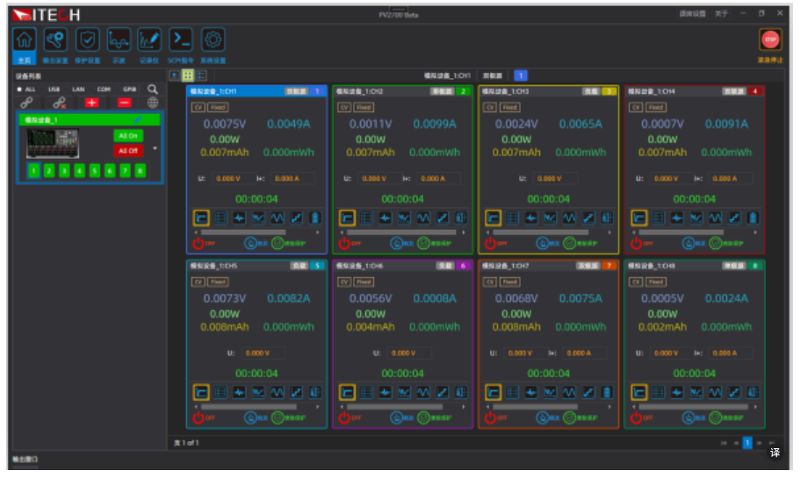This screenshot has width=800, height=478.
Task: Open the SCPI command console icon
Action: coord(181,40)
